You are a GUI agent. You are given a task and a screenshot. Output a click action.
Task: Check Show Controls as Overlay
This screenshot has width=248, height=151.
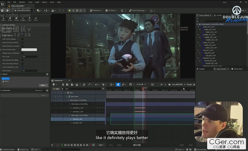(x=23, y=46)
